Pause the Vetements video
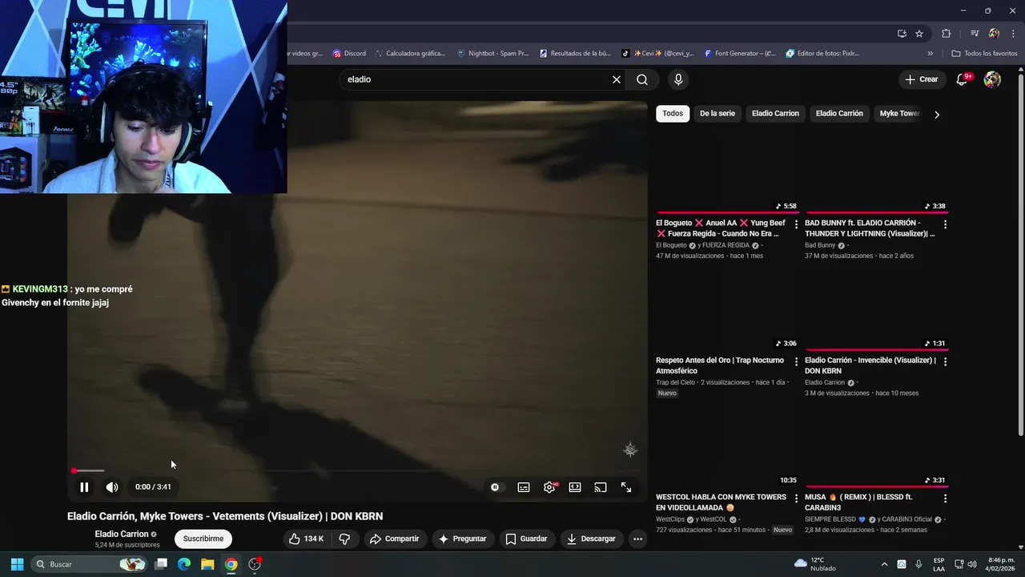Image resolution: width=1025 pixels, height=577 pixels. (x=84, y=487)
